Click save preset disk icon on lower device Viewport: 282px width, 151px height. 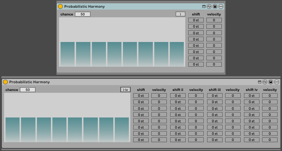click(271, 82)
